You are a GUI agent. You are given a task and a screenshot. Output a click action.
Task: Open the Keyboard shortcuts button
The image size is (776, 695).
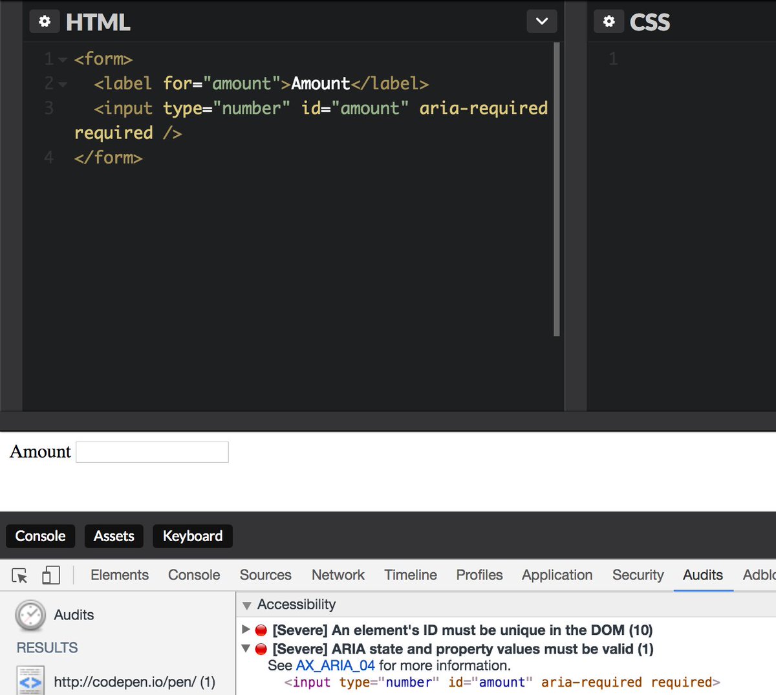coord(193,536)
